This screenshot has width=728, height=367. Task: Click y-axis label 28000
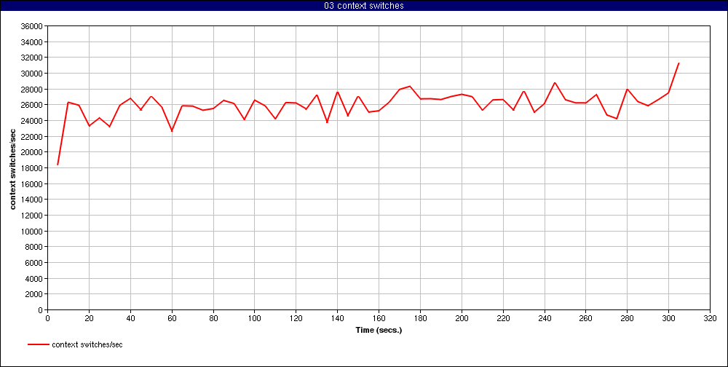tap(32, 89)
